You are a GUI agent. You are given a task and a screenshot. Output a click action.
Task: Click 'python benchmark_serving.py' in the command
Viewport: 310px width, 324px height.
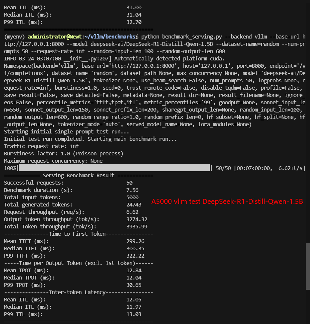click(x=182, y=37)
